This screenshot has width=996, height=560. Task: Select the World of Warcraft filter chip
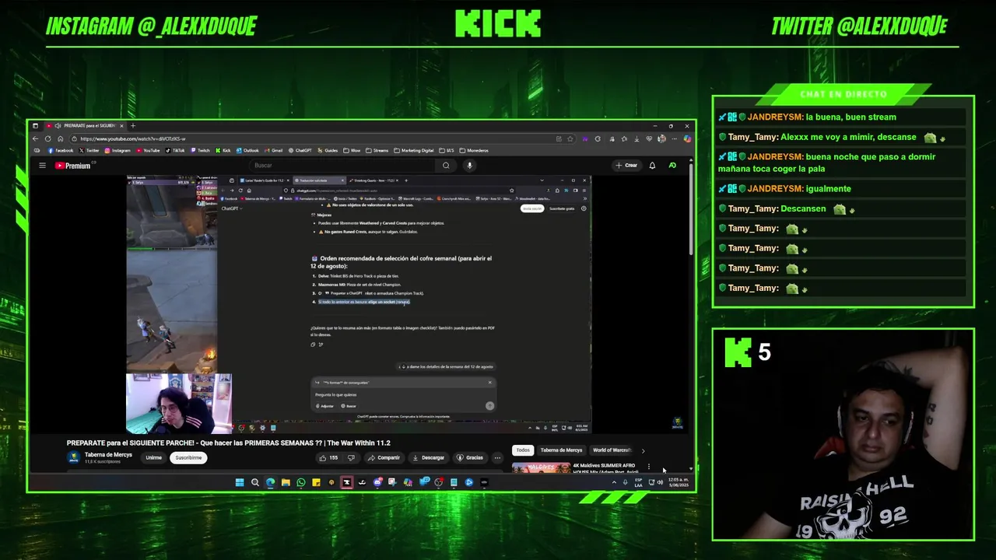point(612,450)
